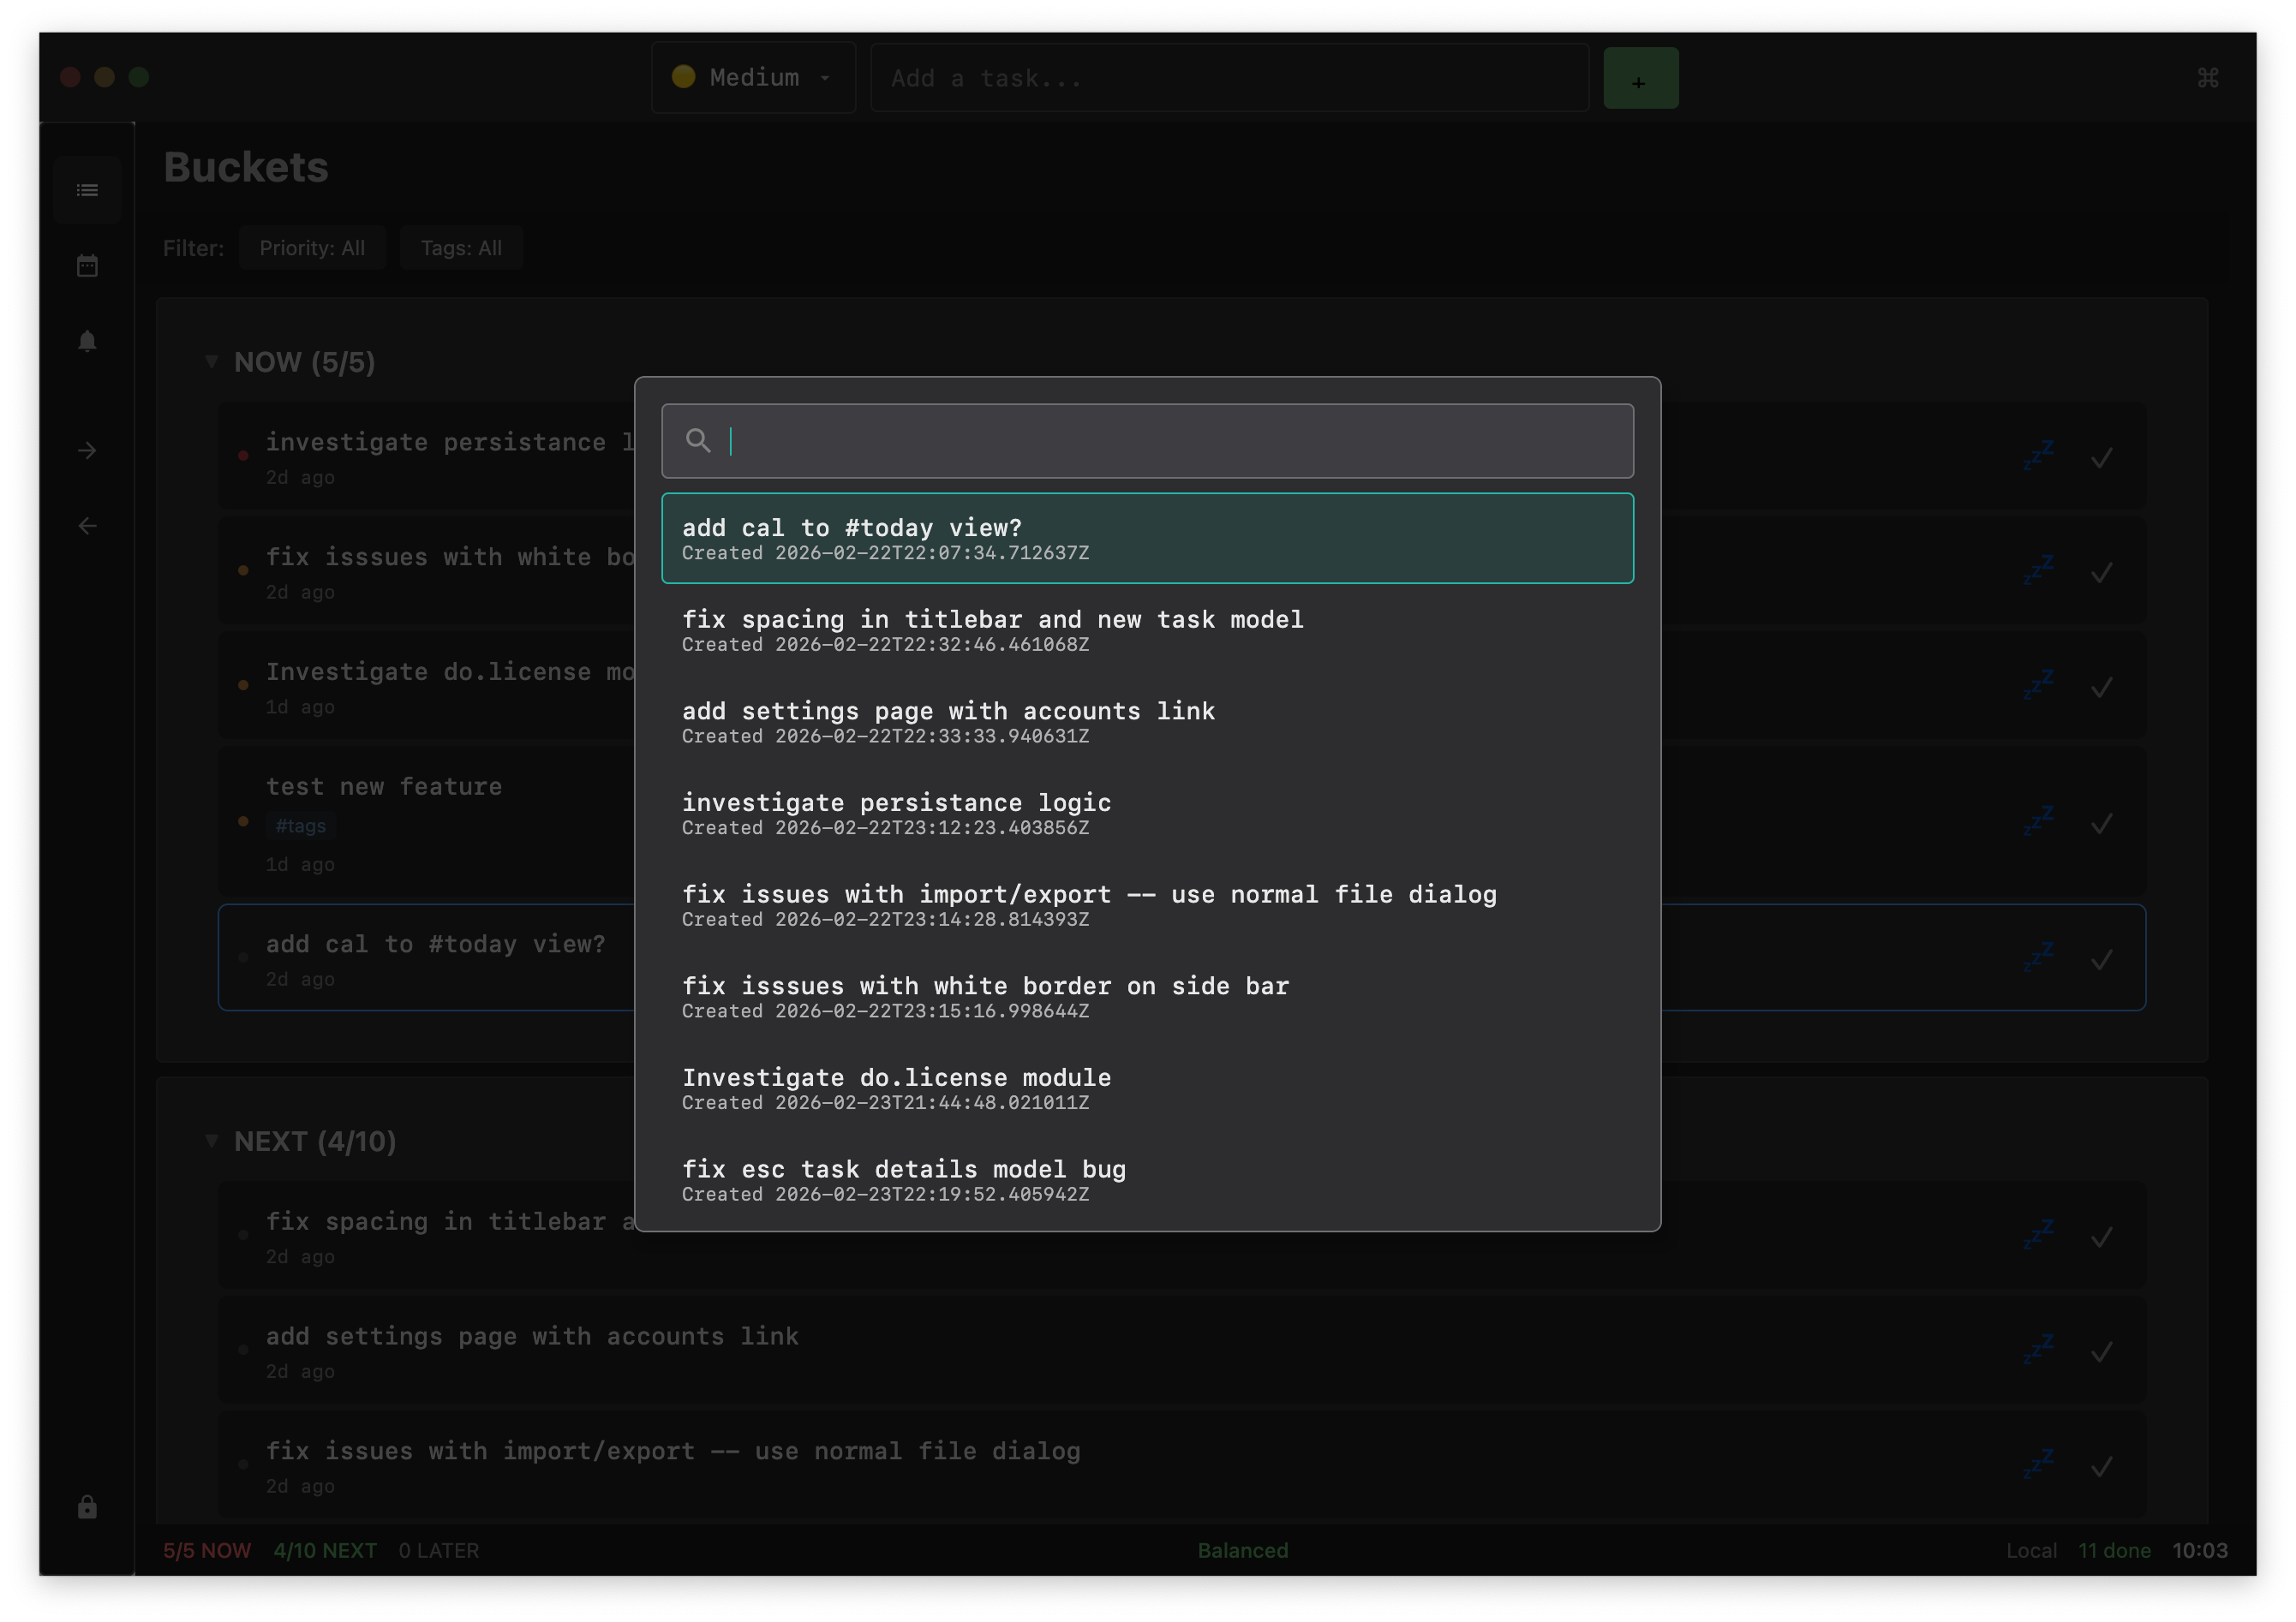
Task: Collapse the NEXT (4/10) section
Action: (212, 1141)
